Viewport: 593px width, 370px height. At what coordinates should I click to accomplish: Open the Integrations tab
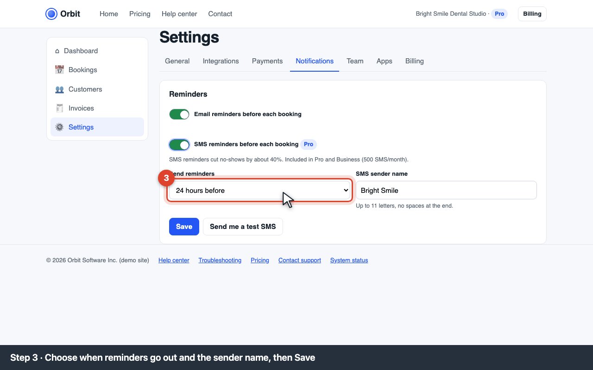[221, 61]
